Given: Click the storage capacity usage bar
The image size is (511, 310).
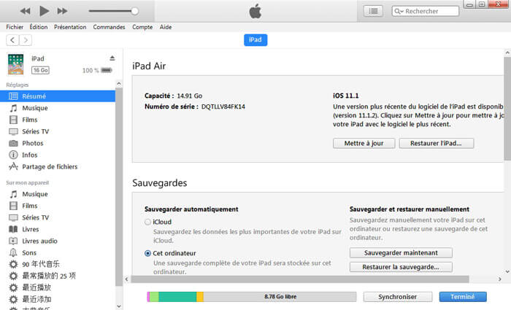Looking at the screenshot, I should point(252,297).
